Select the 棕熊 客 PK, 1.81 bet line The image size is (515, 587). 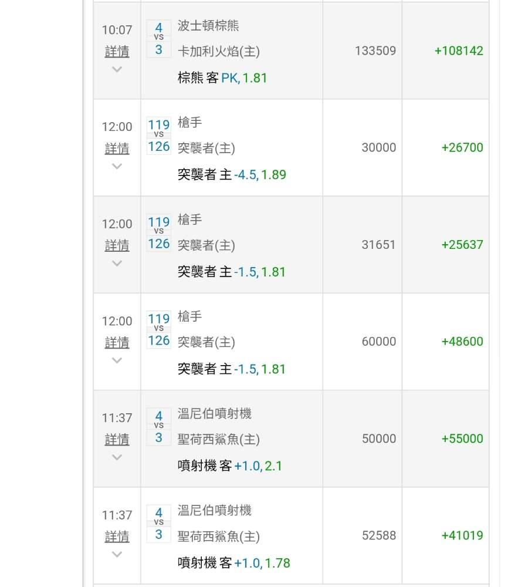222,78
